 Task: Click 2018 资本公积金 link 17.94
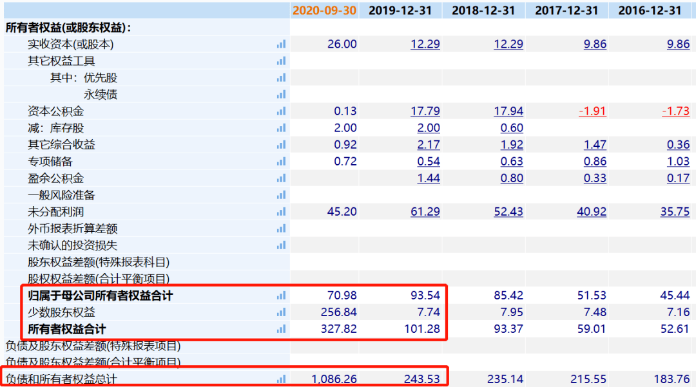point(508,111)
